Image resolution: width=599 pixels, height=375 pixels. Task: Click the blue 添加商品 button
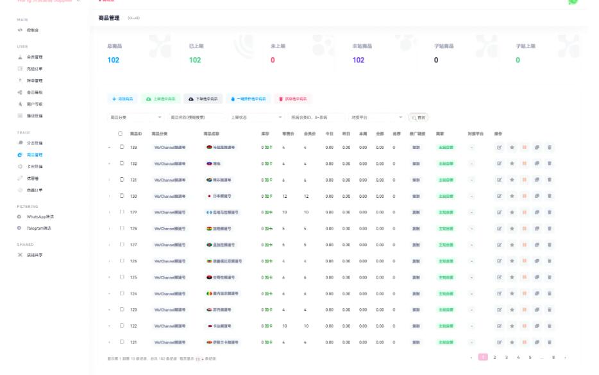[x=122, y=99]
